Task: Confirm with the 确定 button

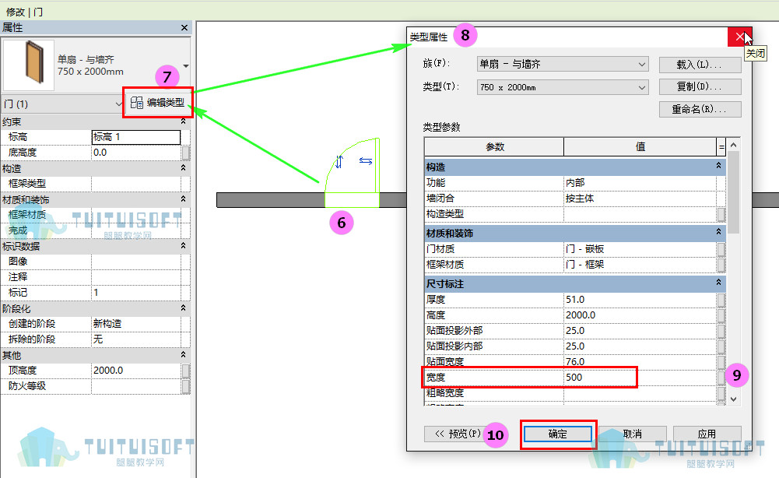Action: tap(558, 434)
